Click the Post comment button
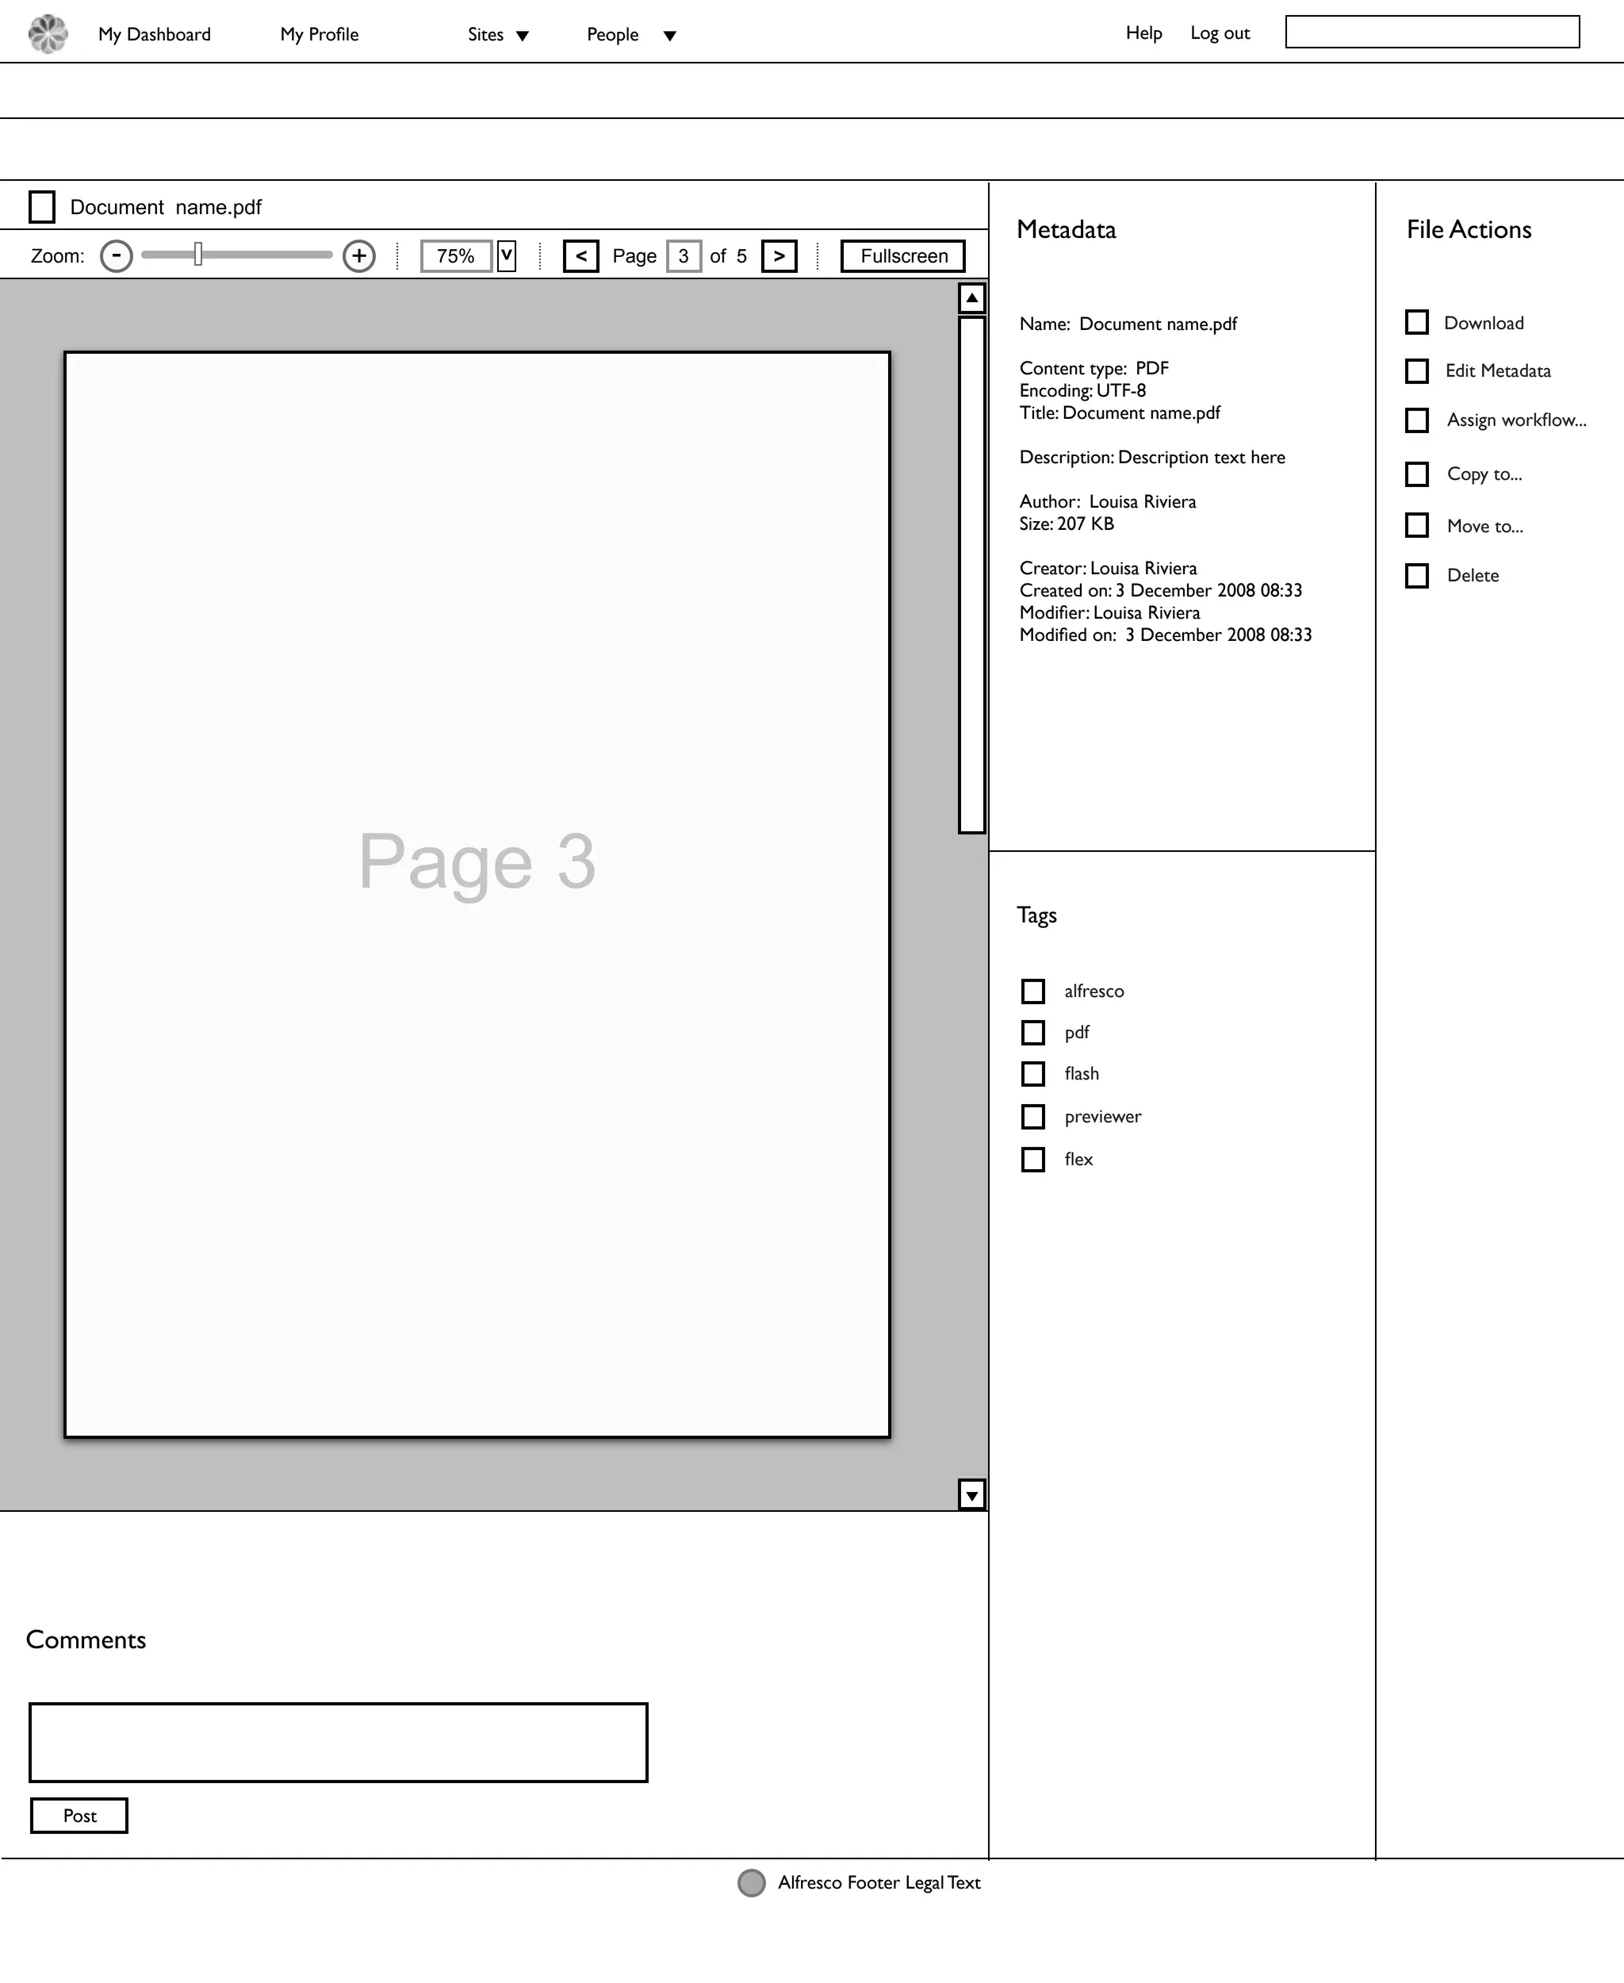This screenshot has height=1983, width=1624. (79, 1815)
